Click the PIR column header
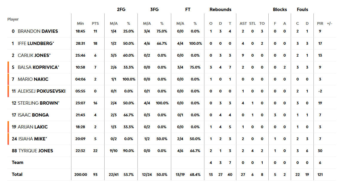 tap(320, 24)
